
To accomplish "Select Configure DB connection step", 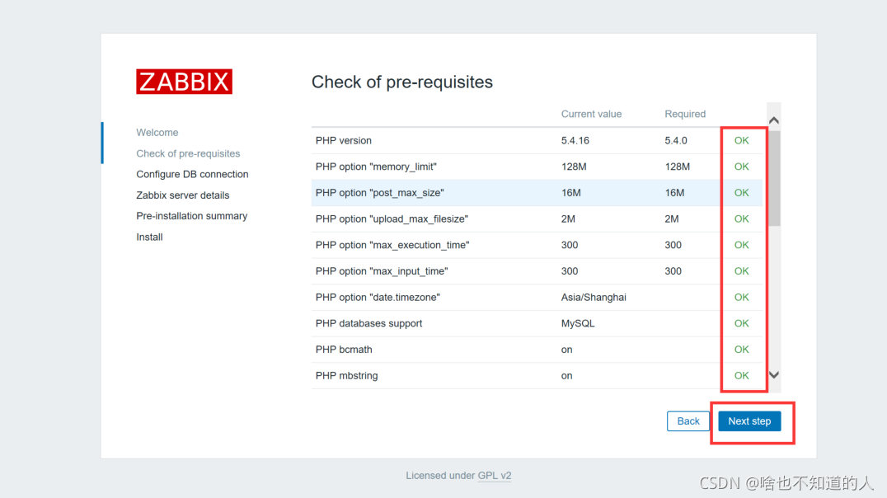I will coord(192,174).
